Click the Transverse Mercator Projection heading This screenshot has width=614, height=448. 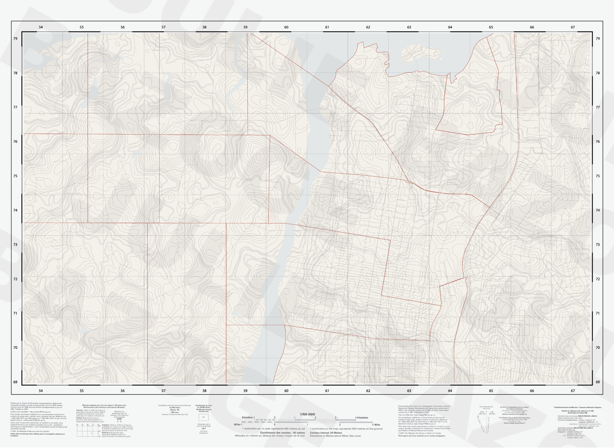pos(577,407)
